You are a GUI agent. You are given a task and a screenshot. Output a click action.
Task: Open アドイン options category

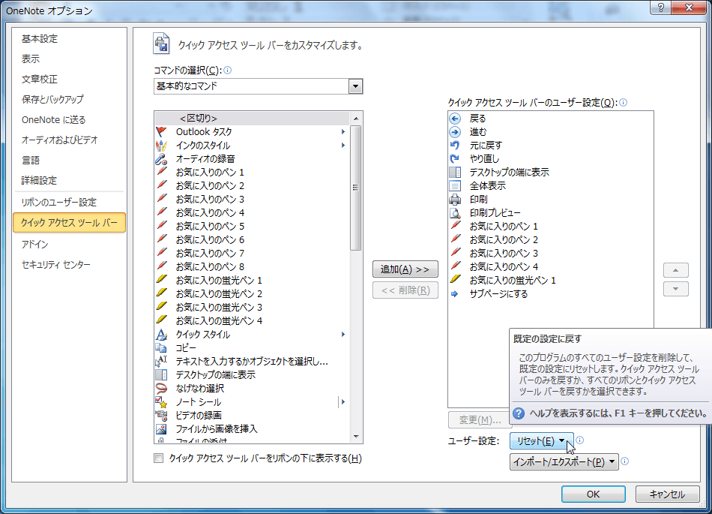[x=34, y=244]
